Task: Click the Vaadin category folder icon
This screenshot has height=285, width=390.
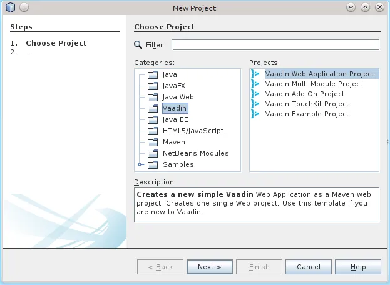Action: click(153, 108)
